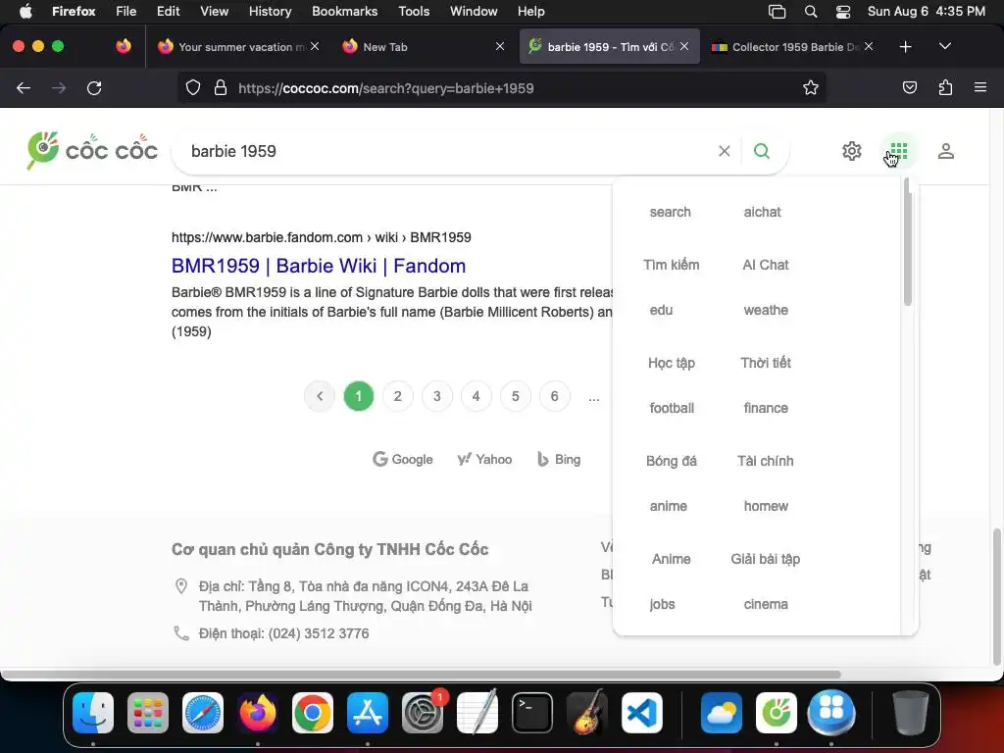The width and height of the screenshot is (1004, 753).
Task: Go to previous results page arrow
Action: click(x=320, y=396)
